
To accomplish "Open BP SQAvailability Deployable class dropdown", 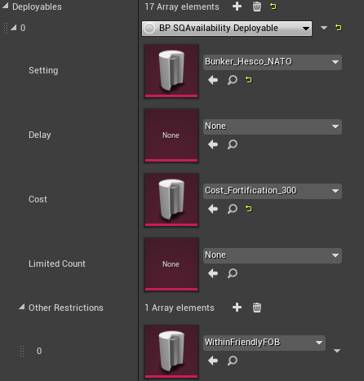I will [227, 28].
